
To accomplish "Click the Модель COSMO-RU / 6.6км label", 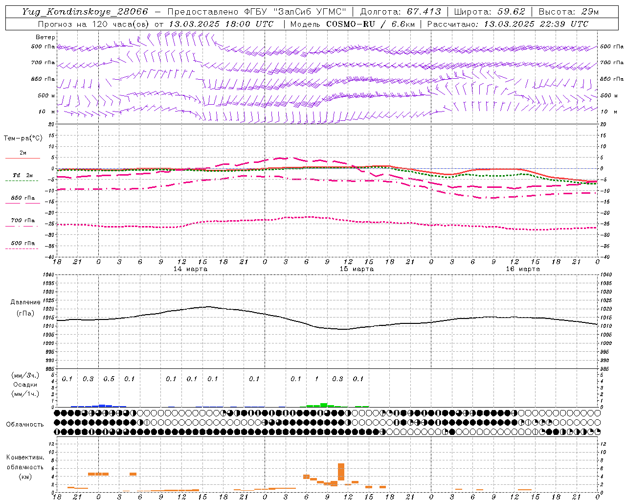I will (353, 24).
